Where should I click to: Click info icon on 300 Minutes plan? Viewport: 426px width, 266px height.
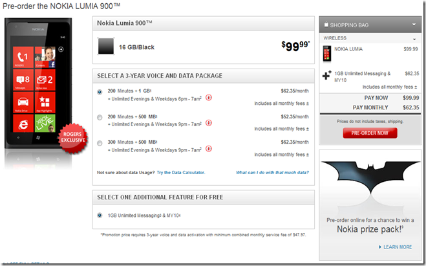[x=209, y=148]
